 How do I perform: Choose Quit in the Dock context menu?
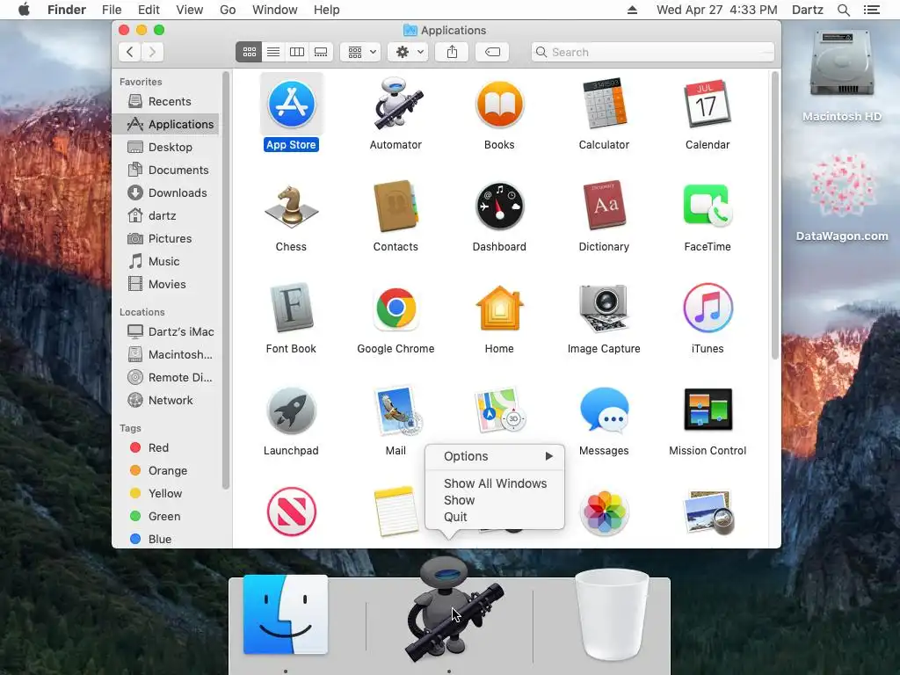click(495, 517)
